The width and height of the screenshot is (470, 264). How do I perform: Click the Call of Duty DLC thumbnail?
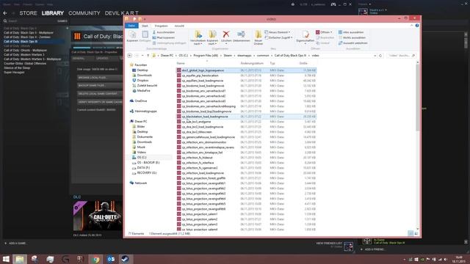tap(98, 216)
